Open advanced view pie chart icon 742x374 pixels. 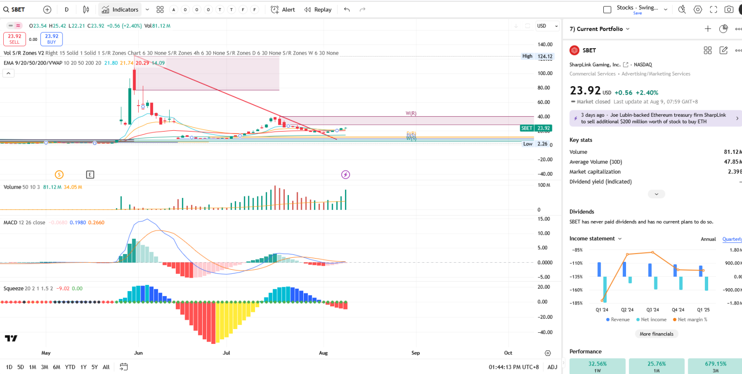pyautogui.click(x=723, y=29)
